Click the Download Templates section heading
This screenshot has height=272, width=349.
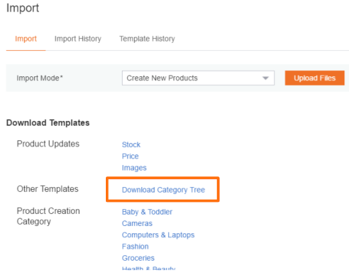(x=48, y=123)
